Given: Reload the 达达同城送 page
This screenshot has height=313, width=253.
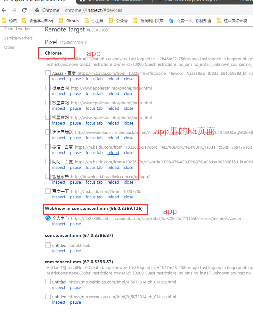Looking at the screenshot, I should point(113,138).
